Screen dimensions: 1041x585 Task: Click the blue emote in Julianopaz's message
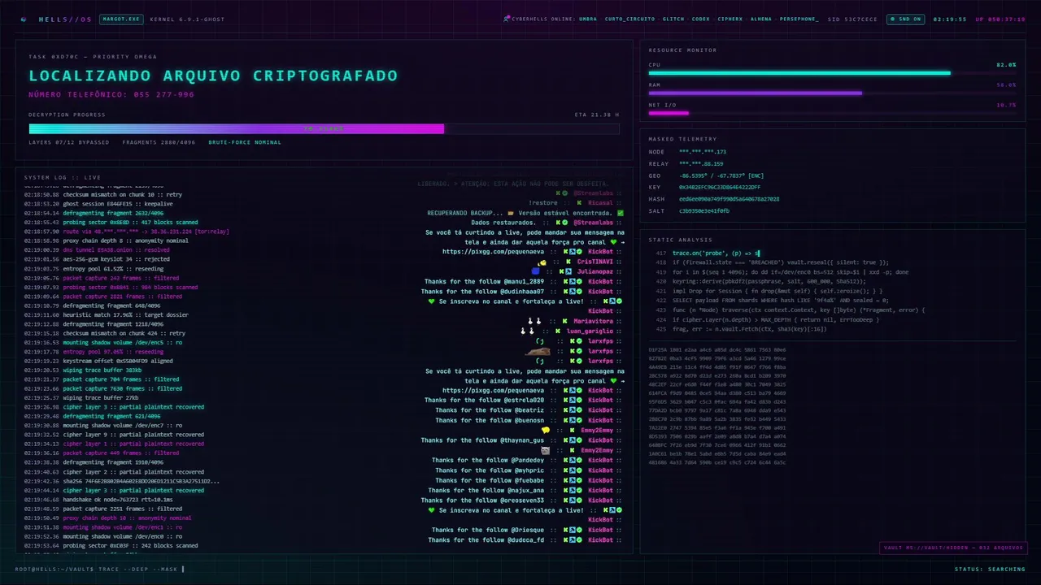click(536, 271)
